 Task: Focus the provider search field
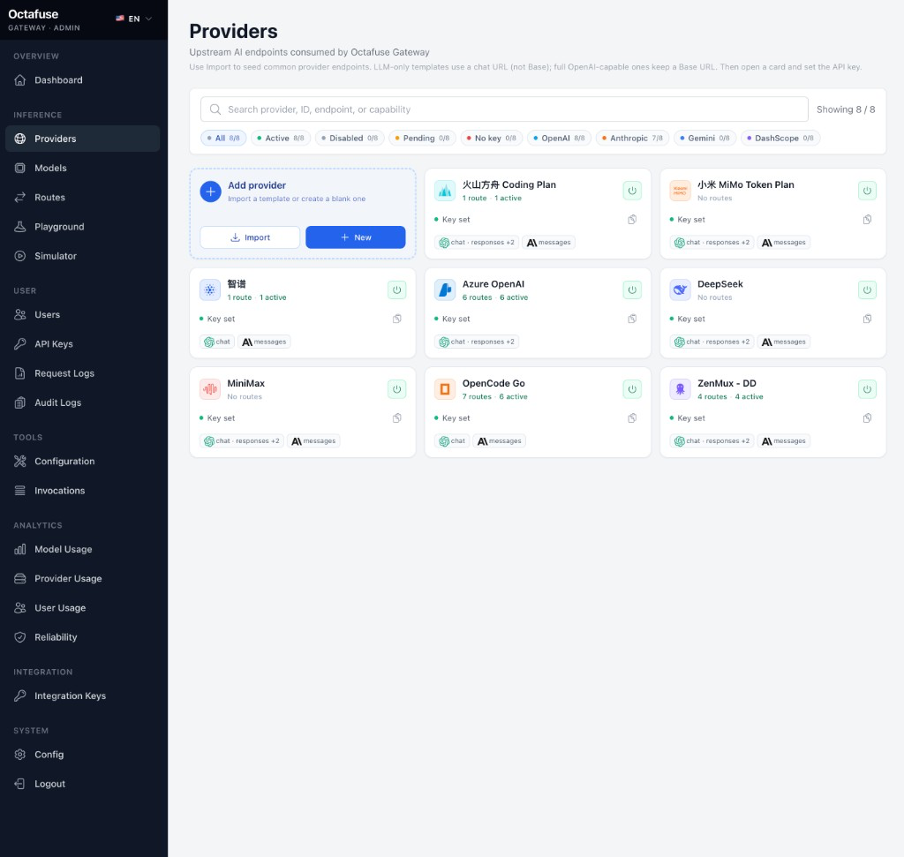504,109
